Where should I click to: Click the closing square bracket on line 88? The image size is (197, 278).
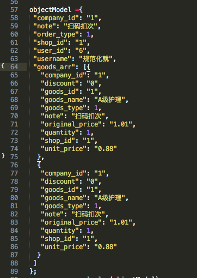pos(35,263)
